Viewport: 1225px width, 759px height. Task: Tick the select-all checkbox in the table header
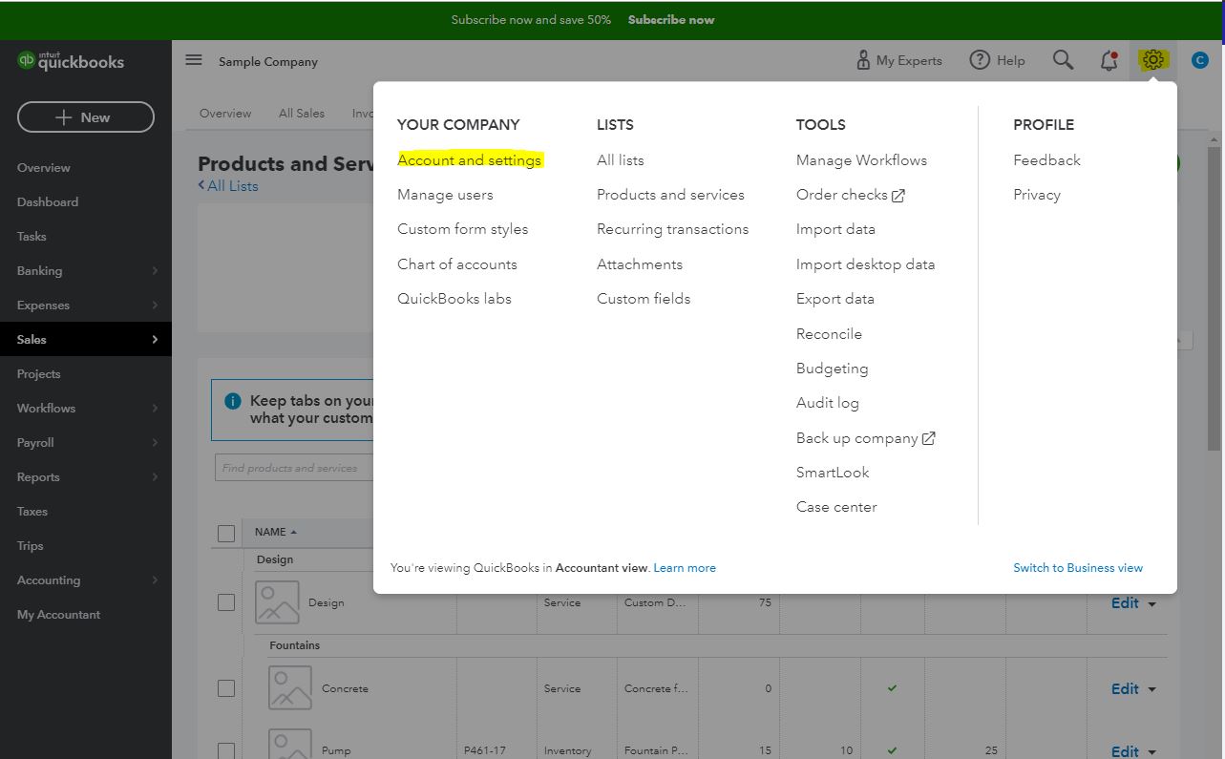pos(226,533)
